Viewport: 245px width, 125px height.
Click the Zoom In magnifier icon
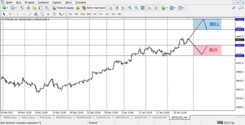pos(130,8)
